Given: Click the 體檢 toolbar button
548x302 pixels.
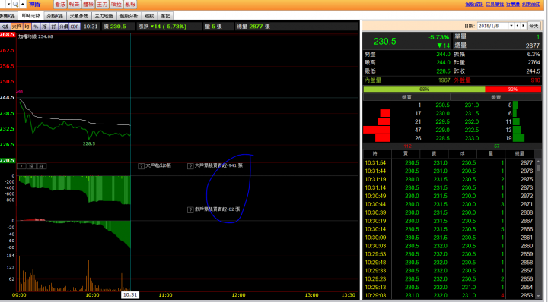Looking at the screenshot, I should (88, 5).
